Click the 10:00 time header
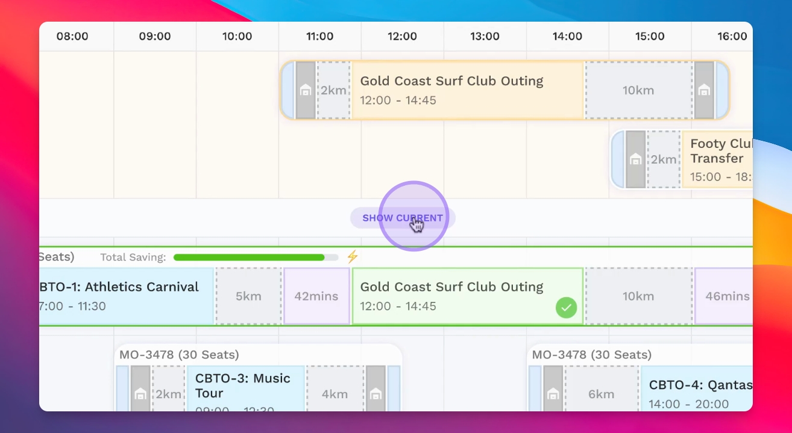This screenshot has height=433, width=792. 237,37
